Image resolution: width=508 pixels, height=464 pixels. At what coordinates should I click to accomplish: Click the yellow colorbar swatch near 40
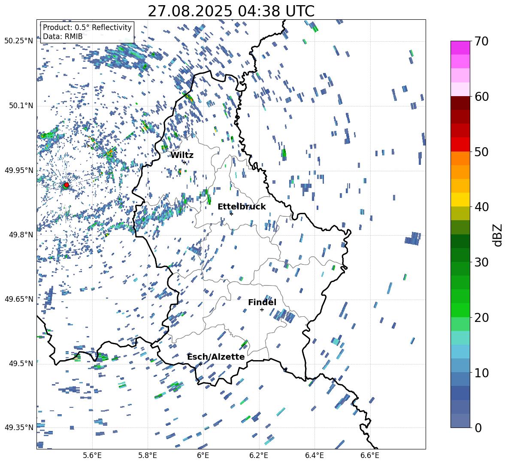pyautogui.click(x=460, y=200)
